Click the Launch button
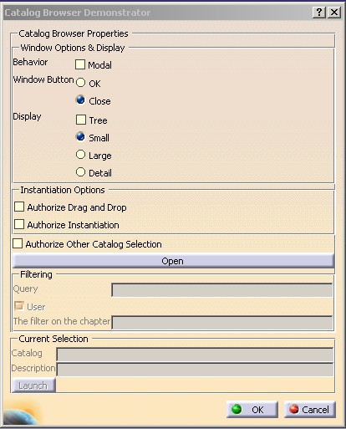Image resolution: width=346 pixels, height=429 pixels. tap(33, 386)
